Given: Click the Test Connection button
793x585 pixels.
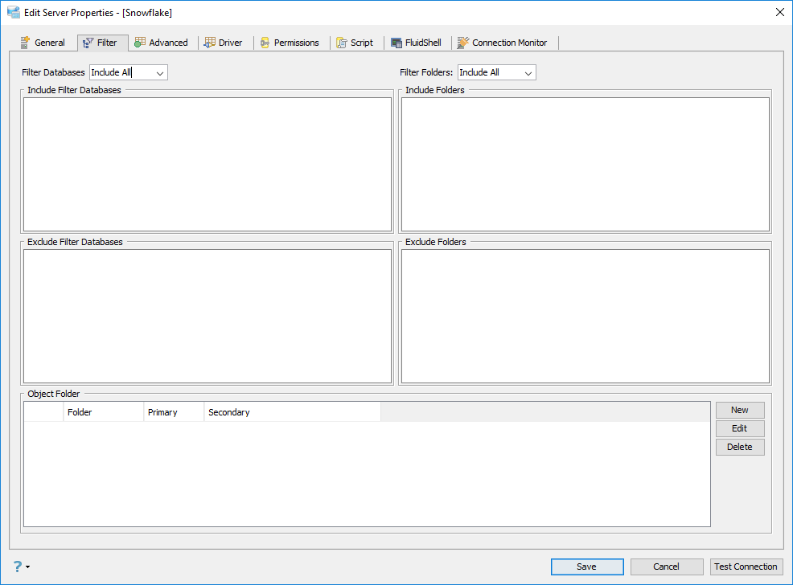Looking at the screenshot, I should coord(746,567).
